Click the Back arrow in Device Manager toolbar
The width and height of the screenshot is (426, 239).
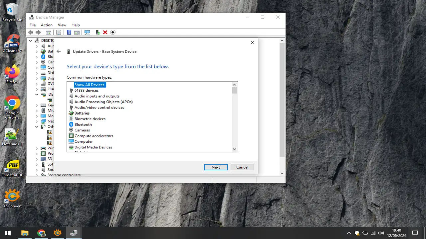[31, 32]
